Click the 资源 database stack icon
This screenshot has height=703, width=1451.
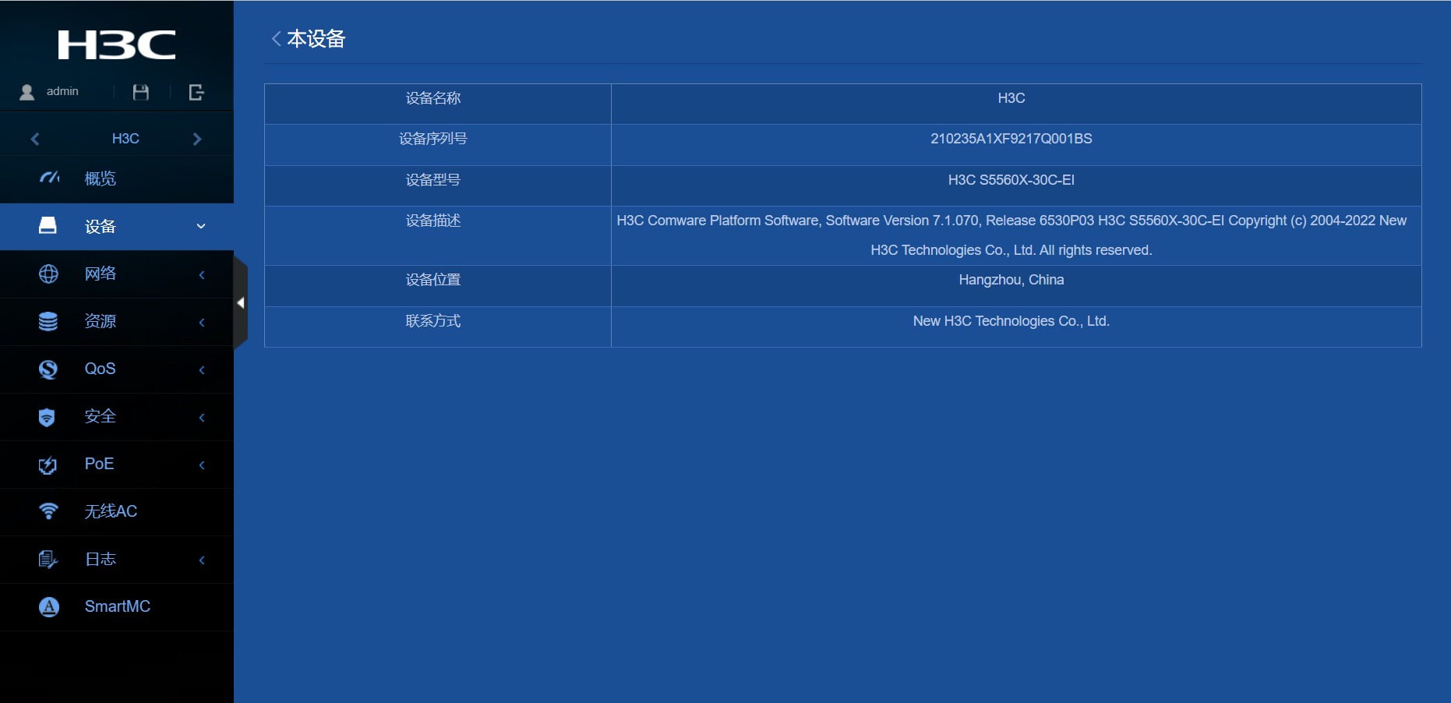pos(48,321)
